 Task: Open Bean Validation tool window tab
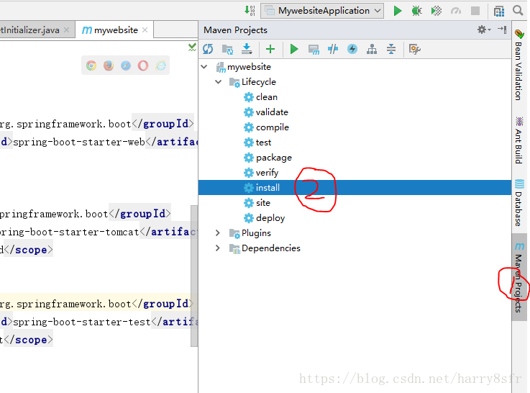[x=518, y=65]
